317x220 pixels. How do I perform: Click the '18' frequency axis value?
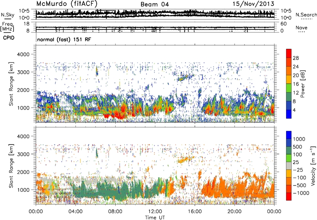(x=27, y=24)
